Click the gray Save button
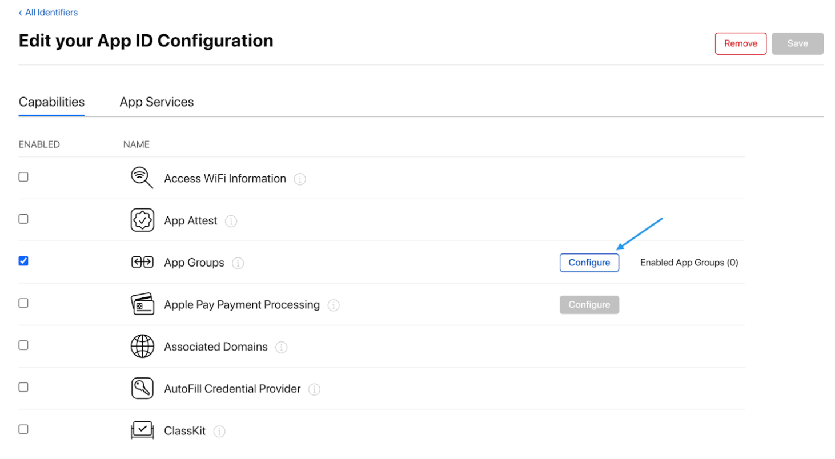This screenshot has width=835, height=459. (798, 43)
